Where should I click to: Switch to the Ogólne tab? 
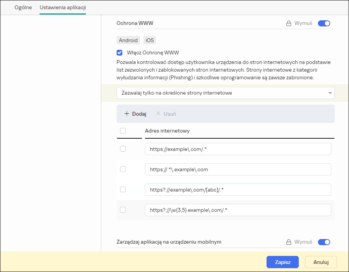pos(23,7)
